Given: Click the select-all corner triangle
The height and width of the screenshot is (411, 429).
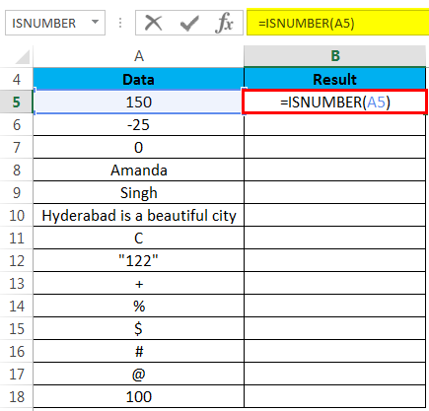Looking at the screenshot, I should (x=23, y=56).
